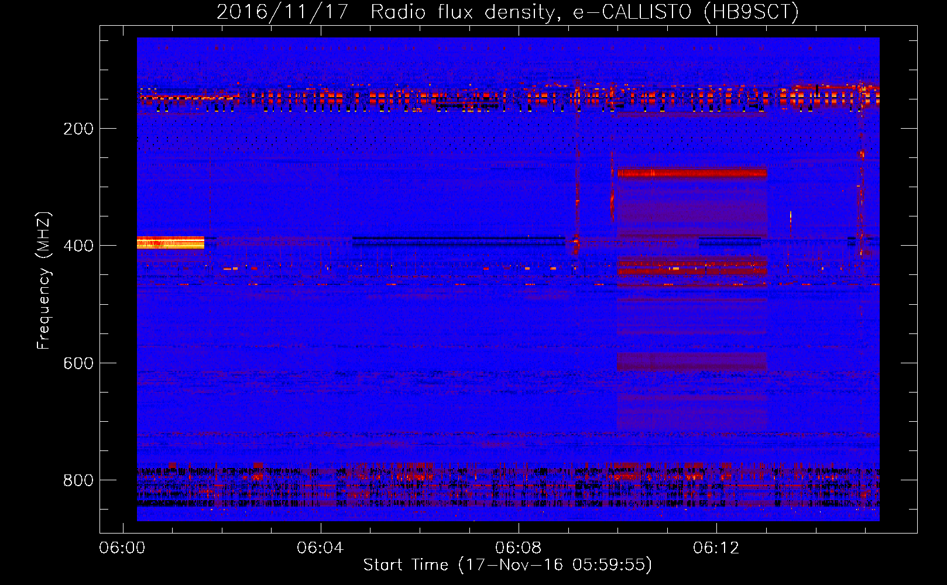Click the plot title 'Radio flux density, e-CALLISTO (HB9SCT)'
Viewport: 947px width, 585px height.
point(584,12)
